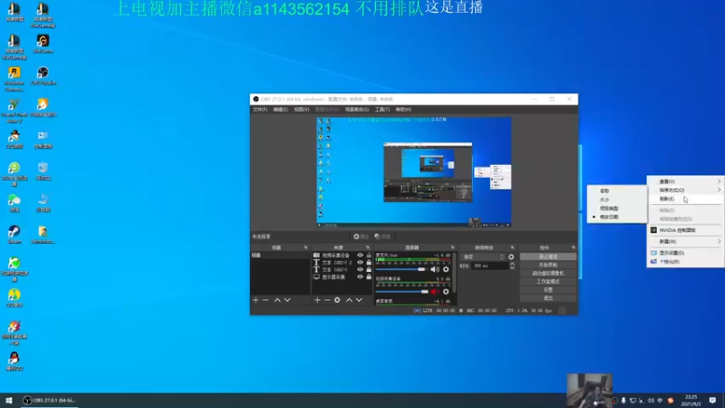
Task: Expand 新建(W) submenu in context menu
Action: point(685,241)
